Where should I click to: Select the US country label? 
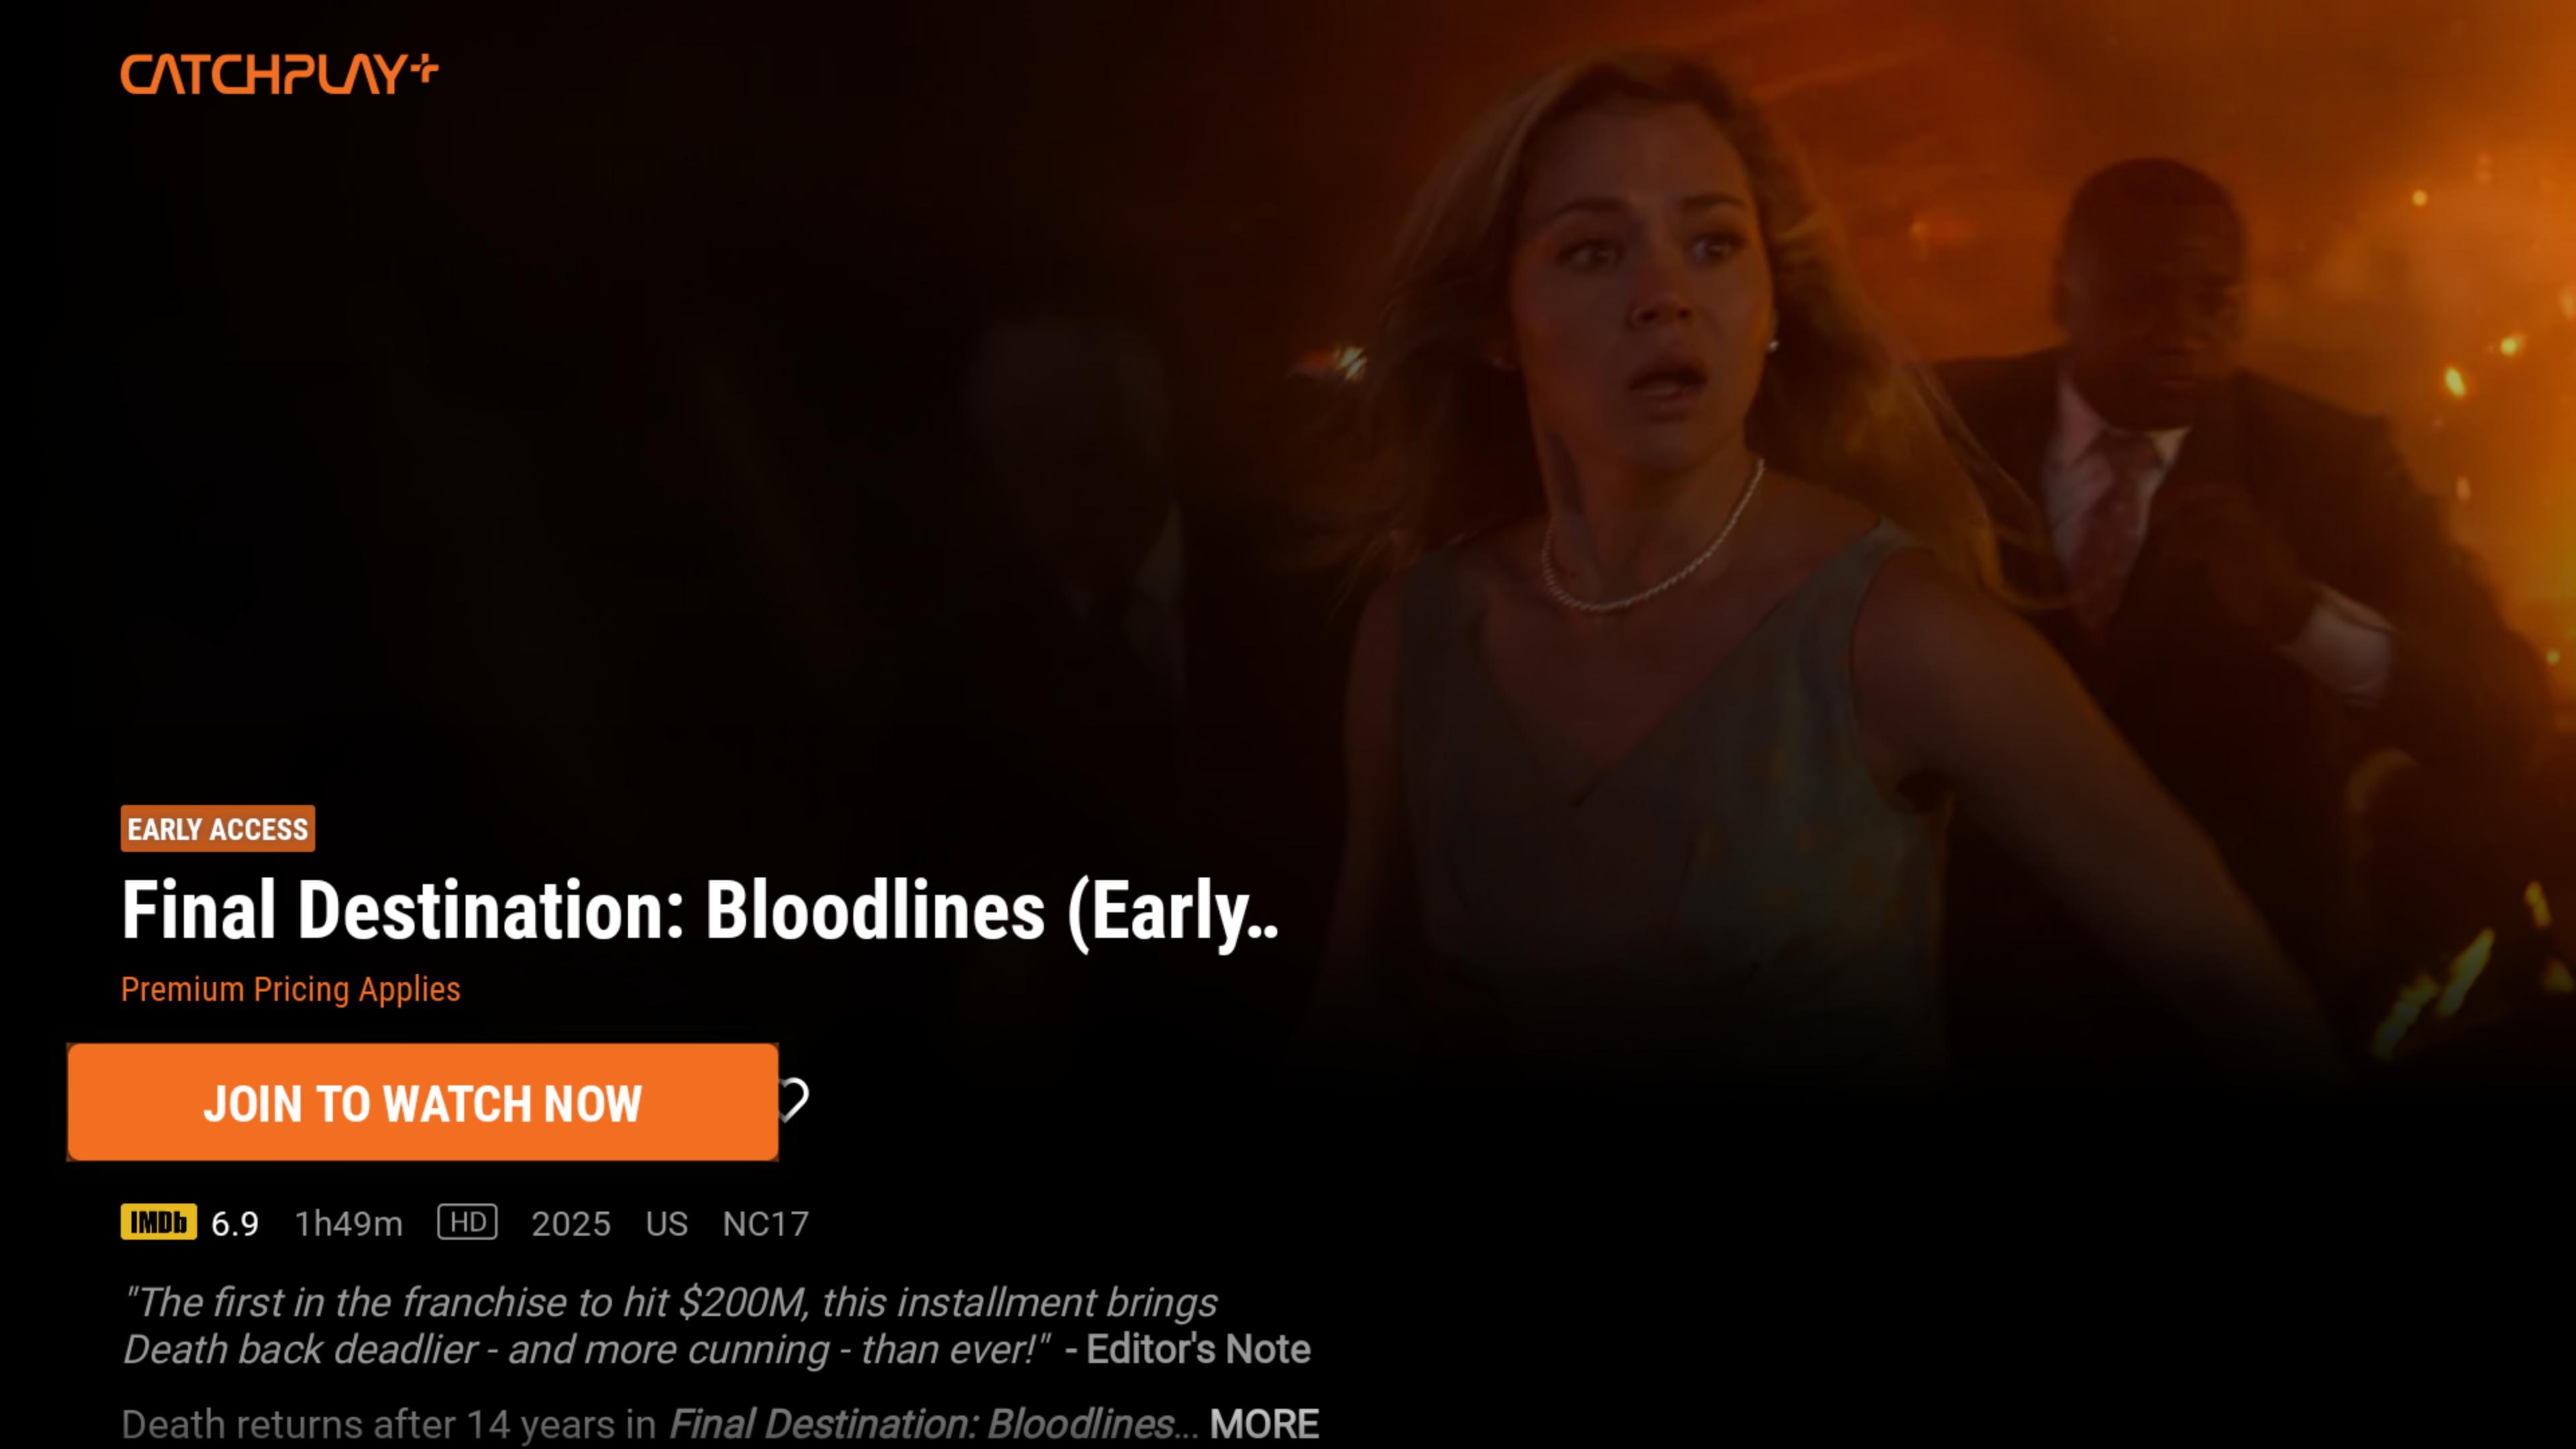(x=667, y=1223)
